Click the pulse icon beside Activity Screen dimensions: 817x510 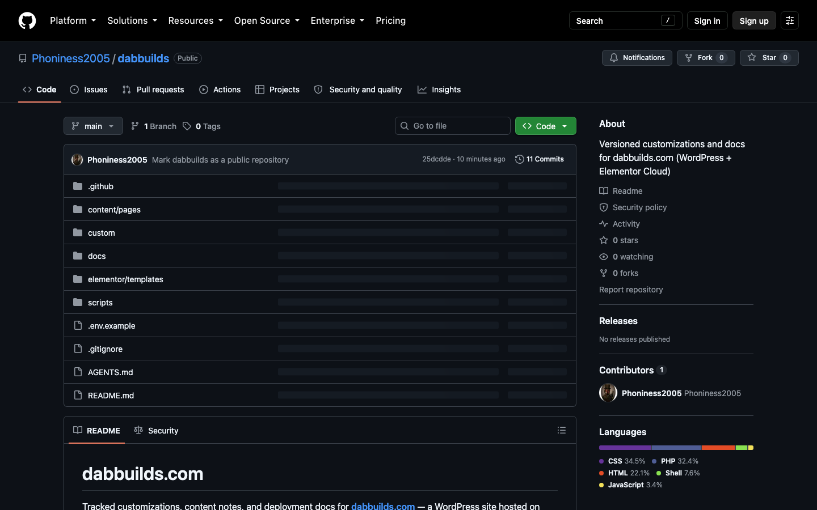click(604, 224)
